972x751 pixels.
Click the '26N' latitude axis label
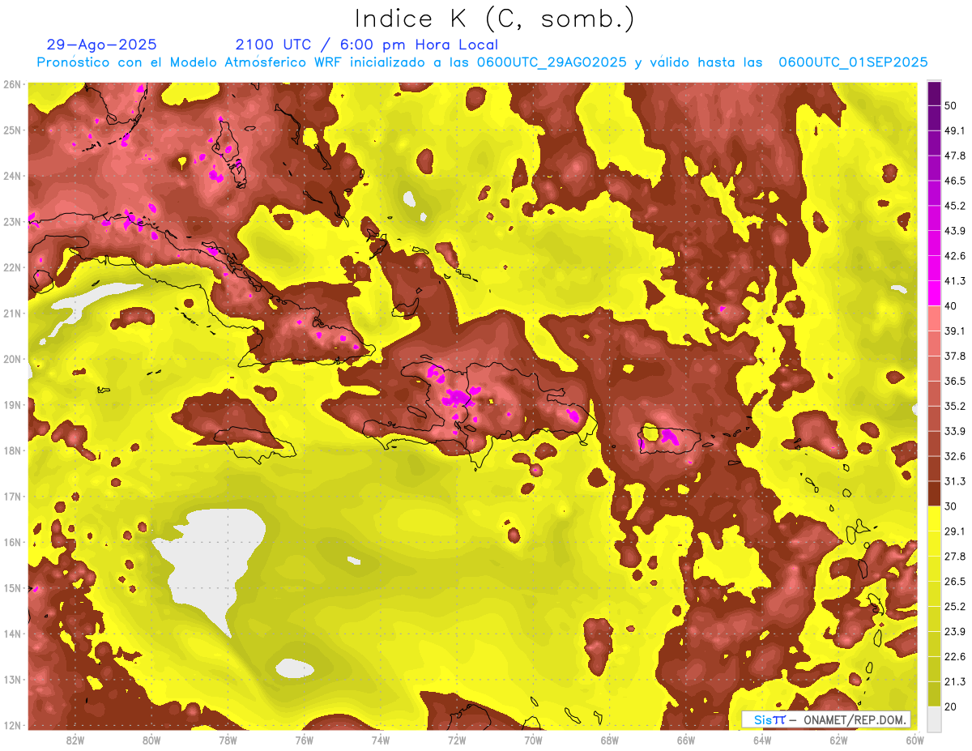12,84
